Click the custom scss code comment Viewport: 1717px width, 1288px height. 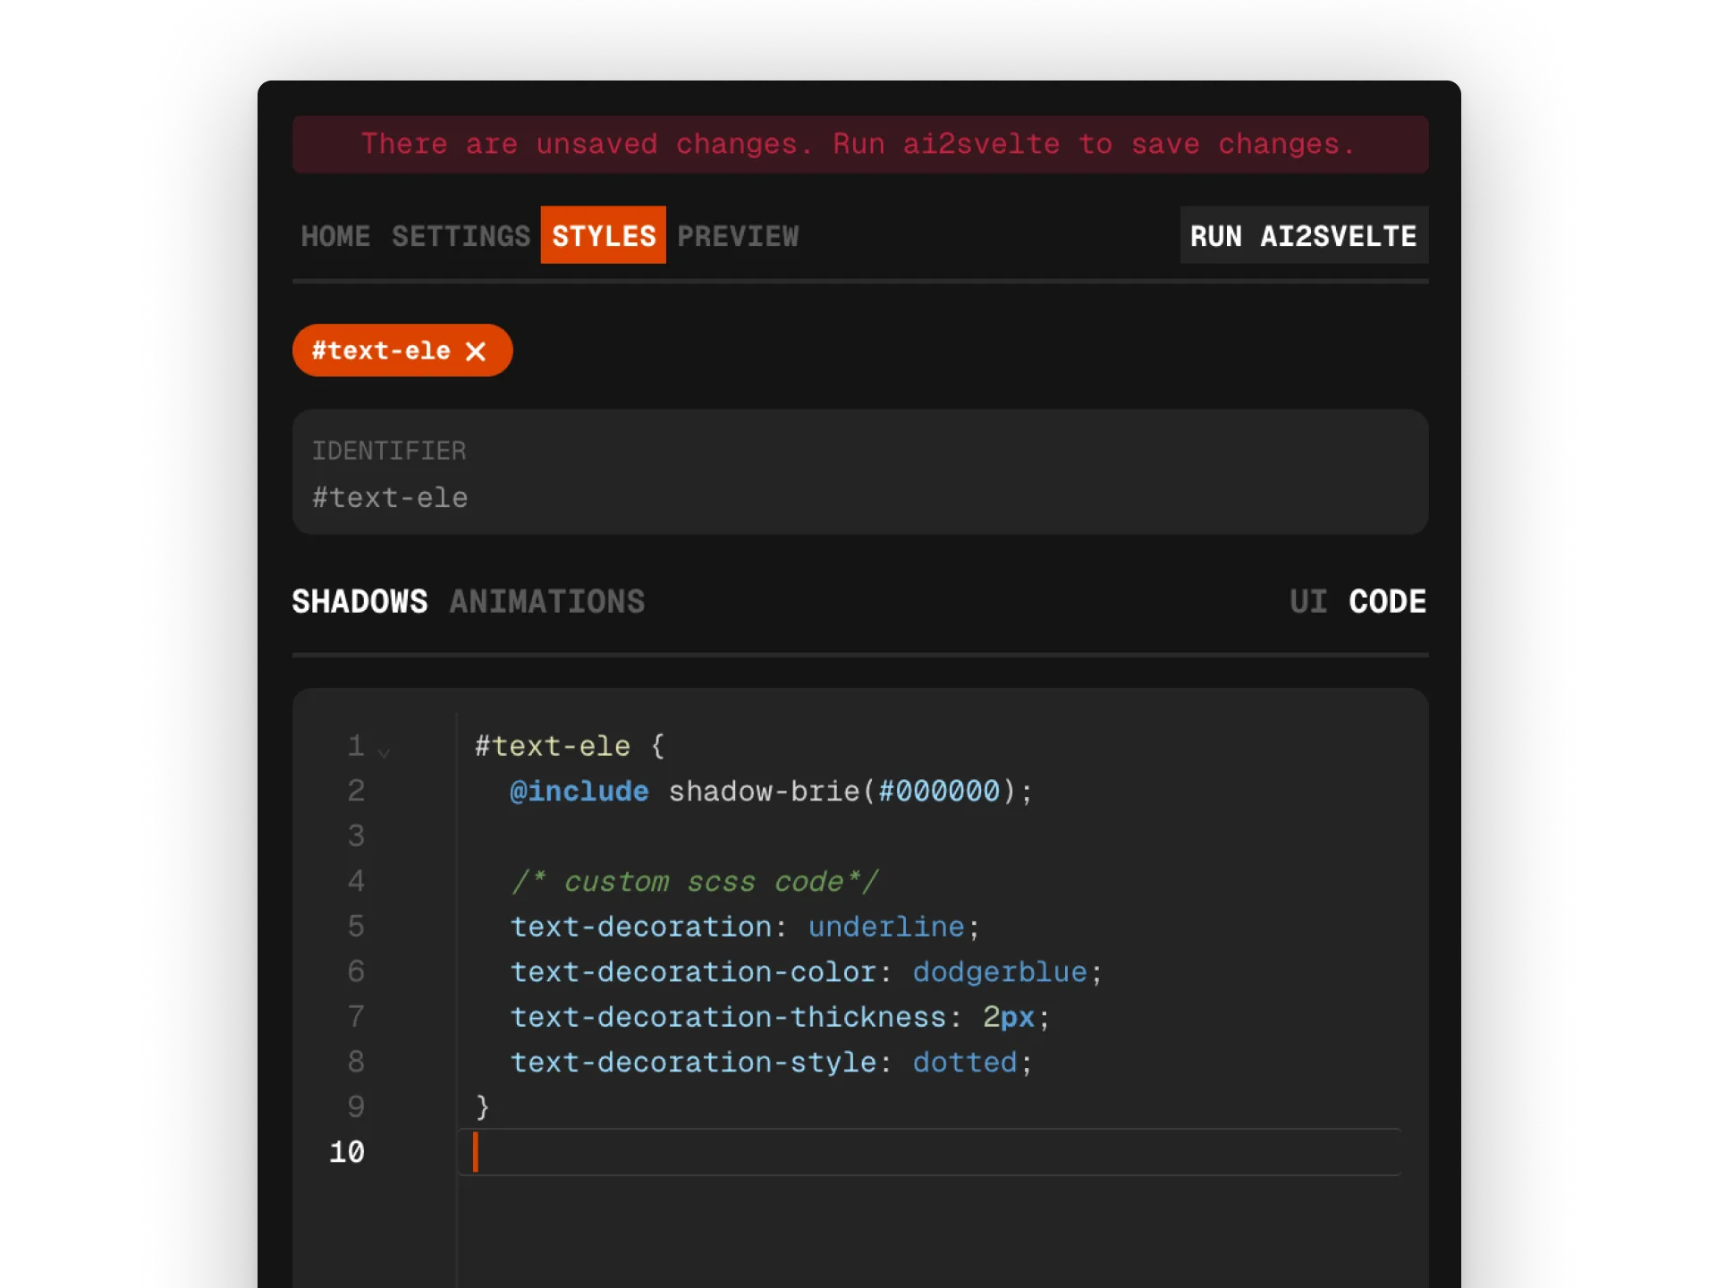pos(695,881)
